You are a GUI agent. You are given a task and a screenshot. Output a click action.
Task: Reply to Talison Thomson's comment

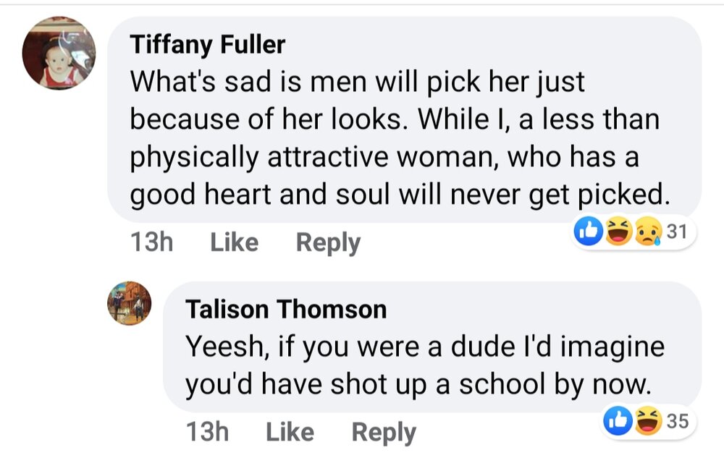pos(384,432)
